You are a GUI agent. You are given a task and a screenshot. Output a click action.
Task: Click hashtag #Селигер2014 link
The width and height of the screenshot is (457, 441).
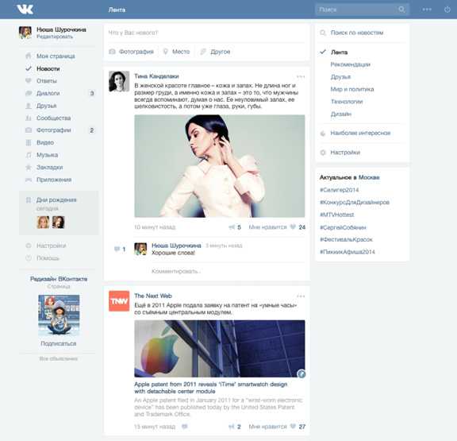tap(340, 190)
